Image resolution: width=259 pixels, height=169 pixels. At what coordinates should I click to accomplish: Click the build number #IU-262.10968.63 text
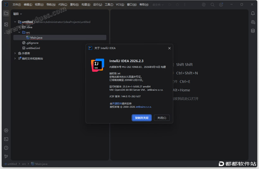tap(132, 67)
